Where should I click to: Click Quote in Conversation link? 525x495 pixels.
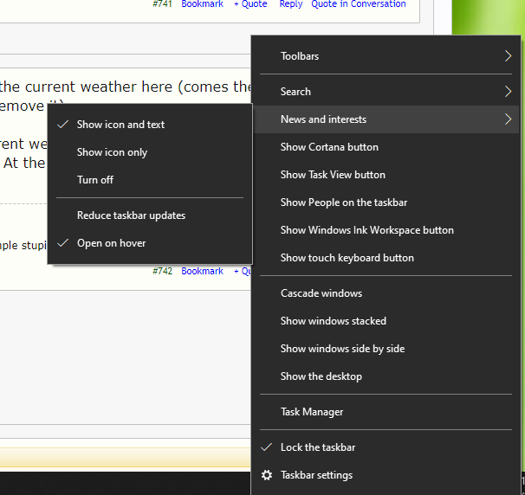click(x=358, y=4)
